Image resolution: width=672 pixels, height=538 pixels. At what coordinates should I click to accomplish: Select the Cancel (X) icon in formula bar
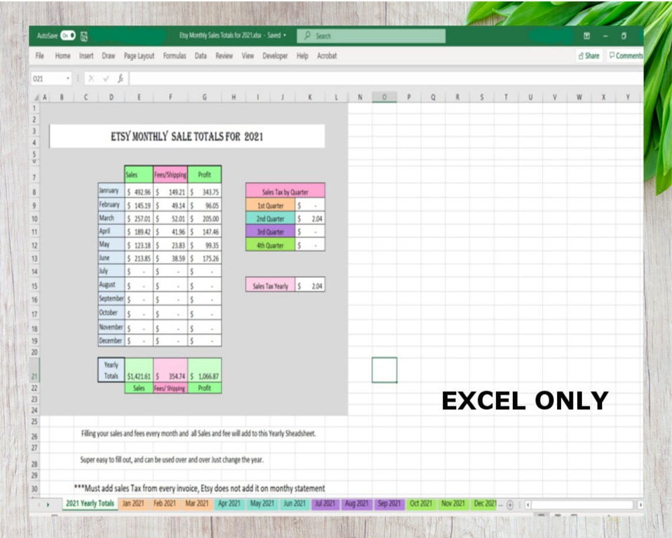91,78
